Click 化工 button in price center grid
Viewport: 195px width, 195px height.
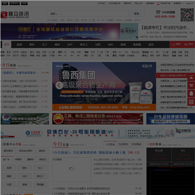pyautogui.click(x=40, y=168)
